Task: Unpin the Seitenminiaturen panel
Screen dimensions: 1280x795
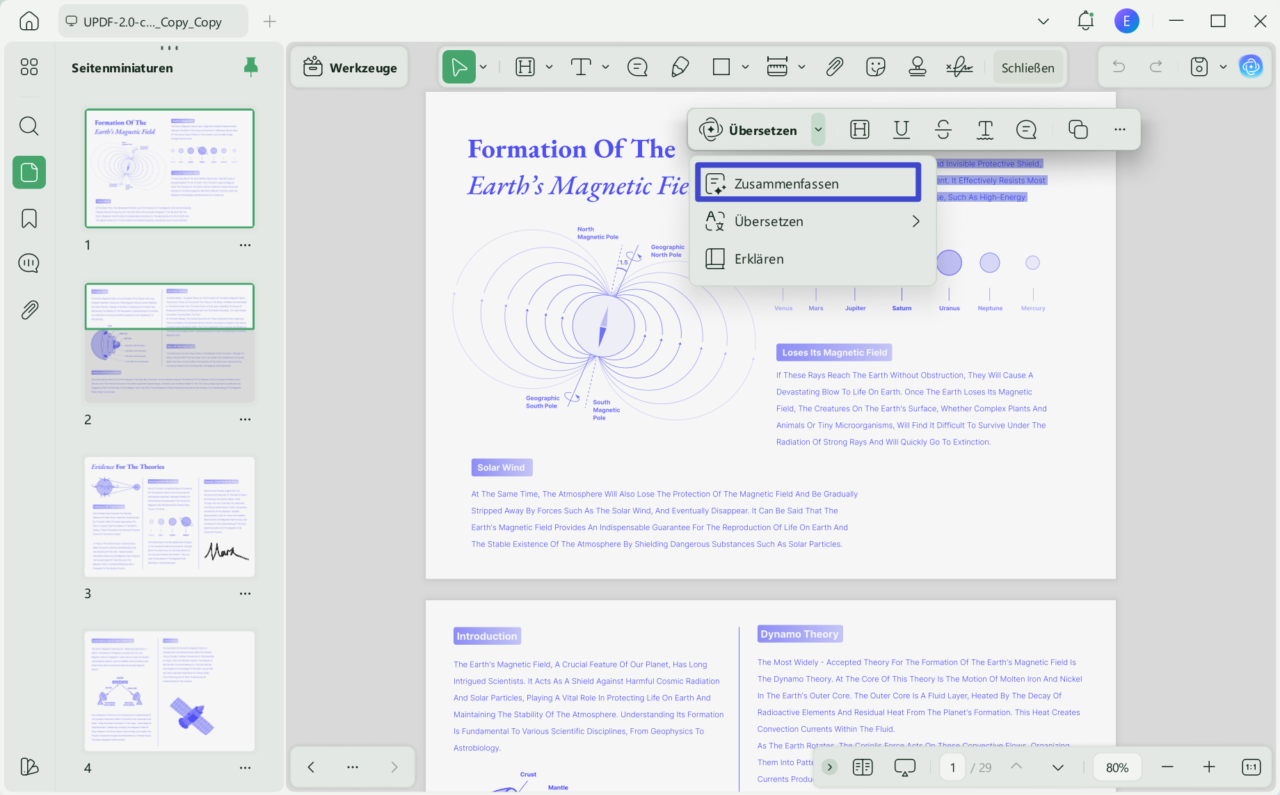Action: 251,67
